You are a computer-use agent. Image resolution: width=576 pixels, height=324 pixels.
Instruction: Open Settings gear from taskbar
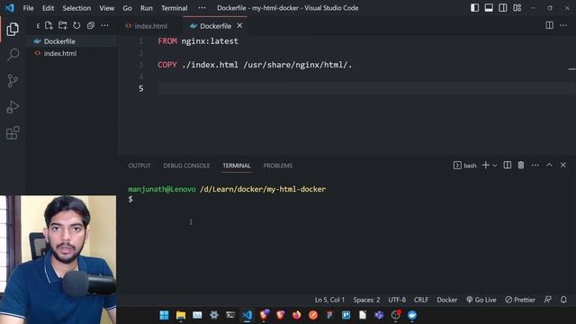(214, 315)
